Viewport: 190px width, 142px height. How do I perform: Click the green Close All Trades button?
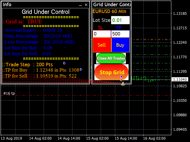[x=111, y=58]
